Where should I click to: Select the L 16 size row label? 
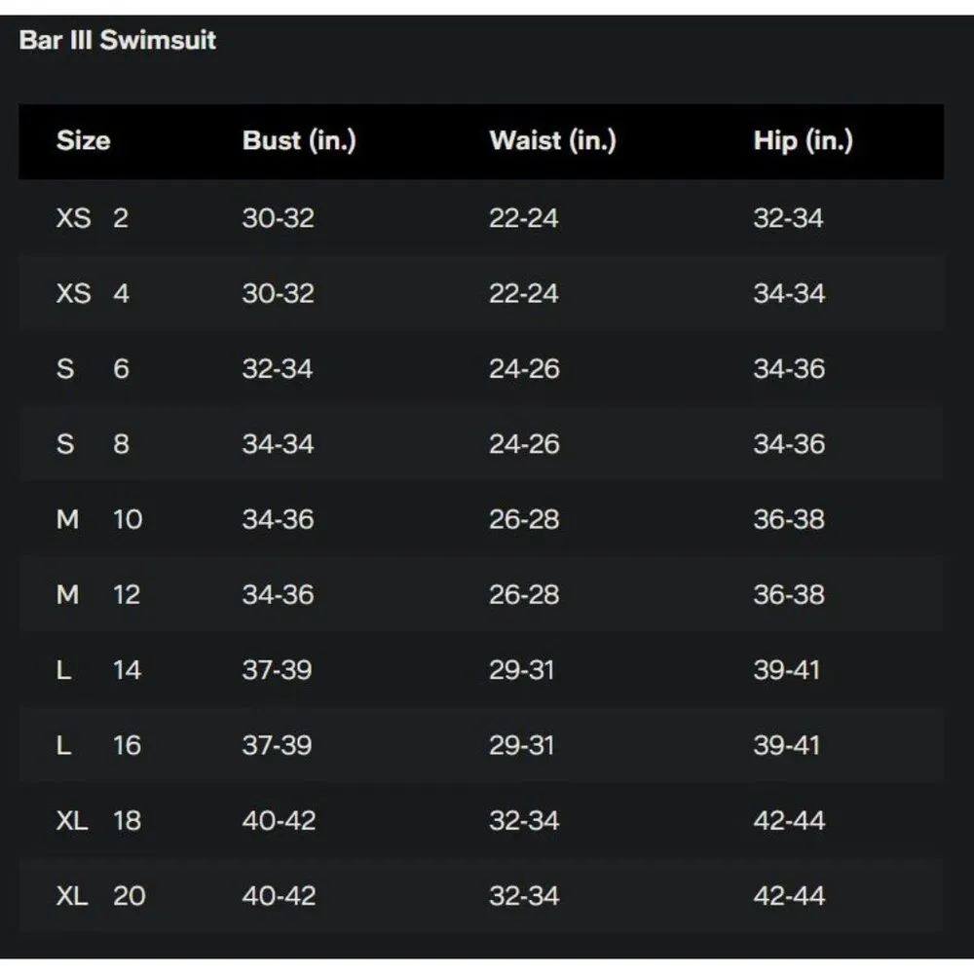coord(98,745)
